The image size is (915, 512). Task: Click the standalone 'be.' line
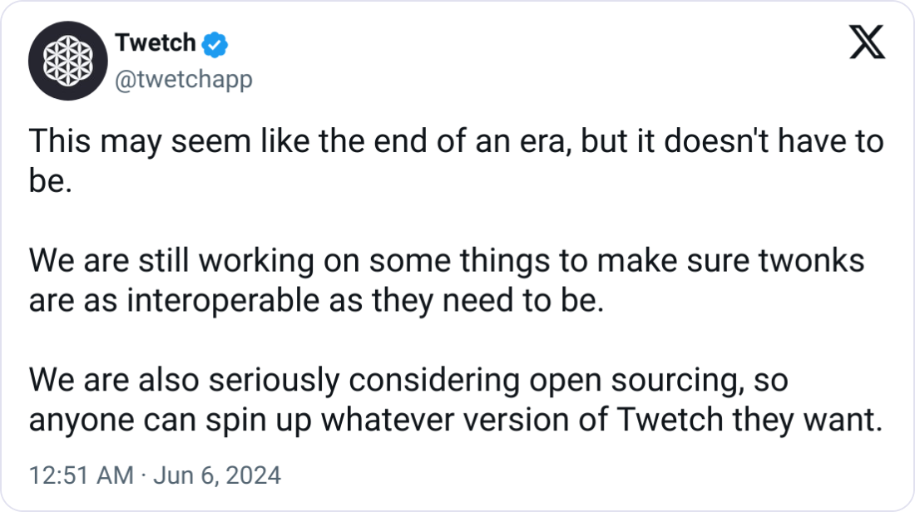coord(51,180)
